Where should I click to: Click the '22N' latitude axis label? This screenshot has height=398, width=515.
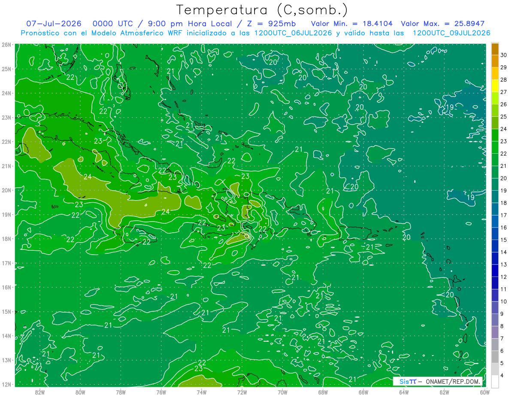[x=6, y=142]
